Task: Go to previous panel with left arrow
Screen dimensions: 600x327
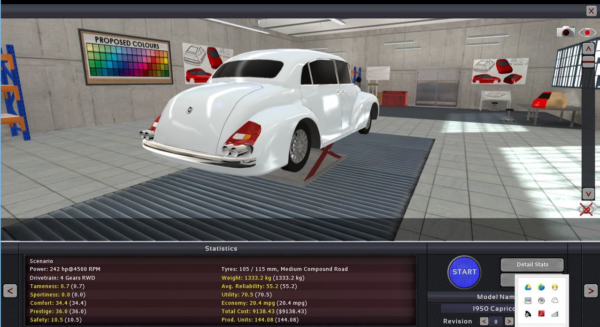Action: 10,291
